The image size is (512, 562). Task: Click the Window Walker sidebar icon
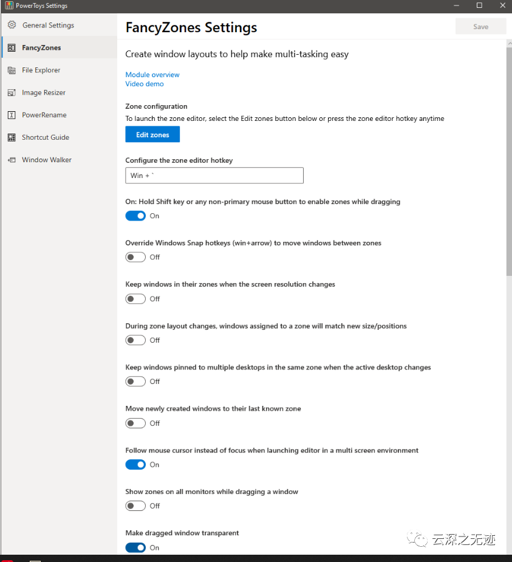10,160
